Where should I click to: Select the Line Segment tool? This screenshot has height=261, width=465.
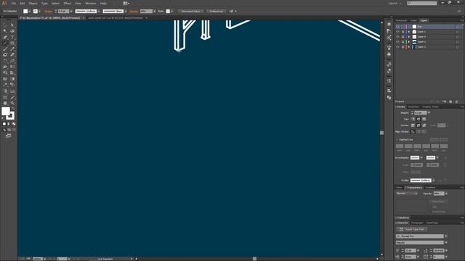tap(5, 43)
